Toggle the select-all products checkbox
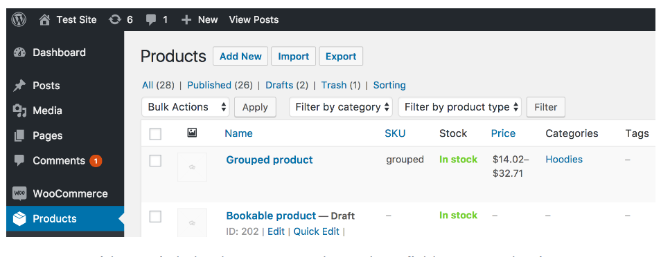 (x=155, y=134)
